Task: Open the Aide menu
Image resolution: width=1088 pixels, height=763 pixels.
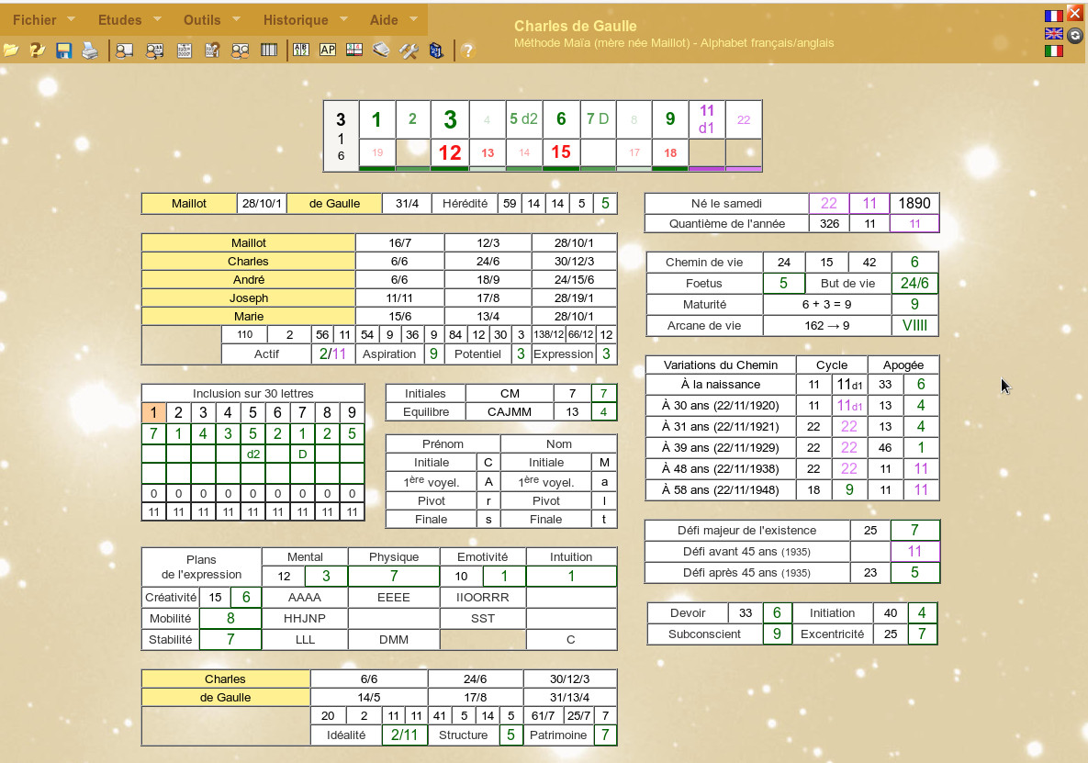Action: pos(384,19)
